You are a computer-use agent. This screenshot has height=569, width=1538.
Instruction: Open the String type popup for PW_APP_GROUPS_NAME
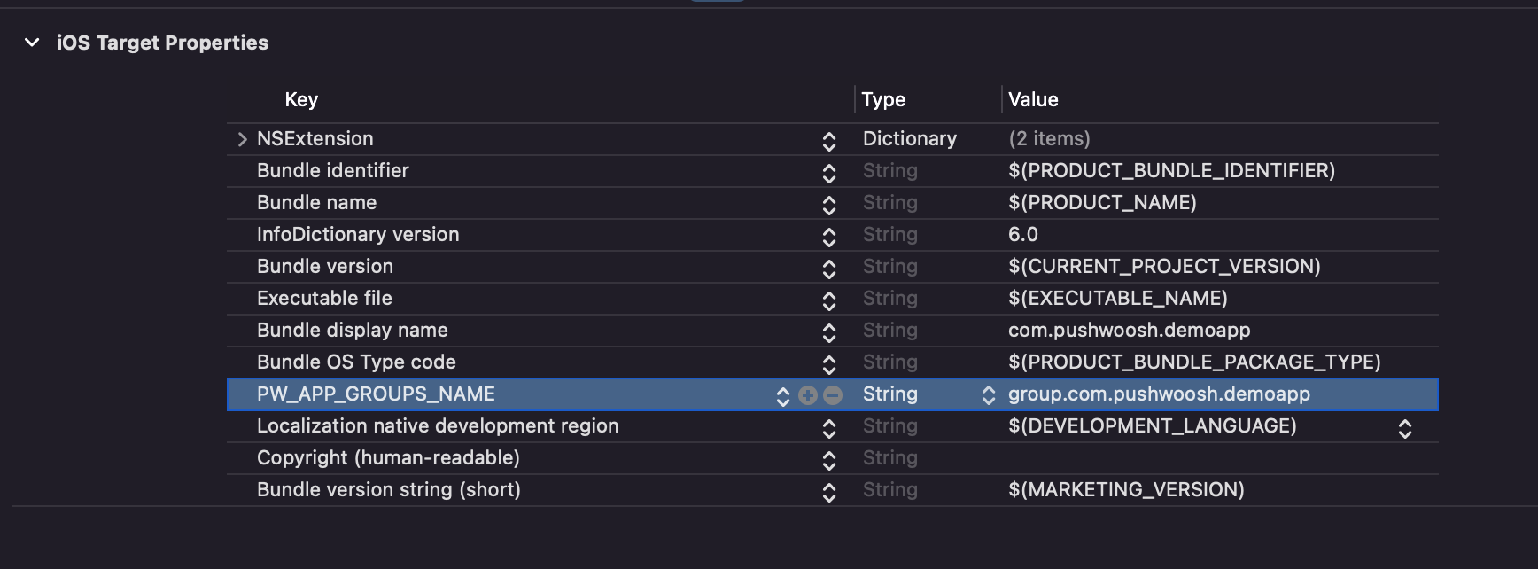(x=988, y=395)
